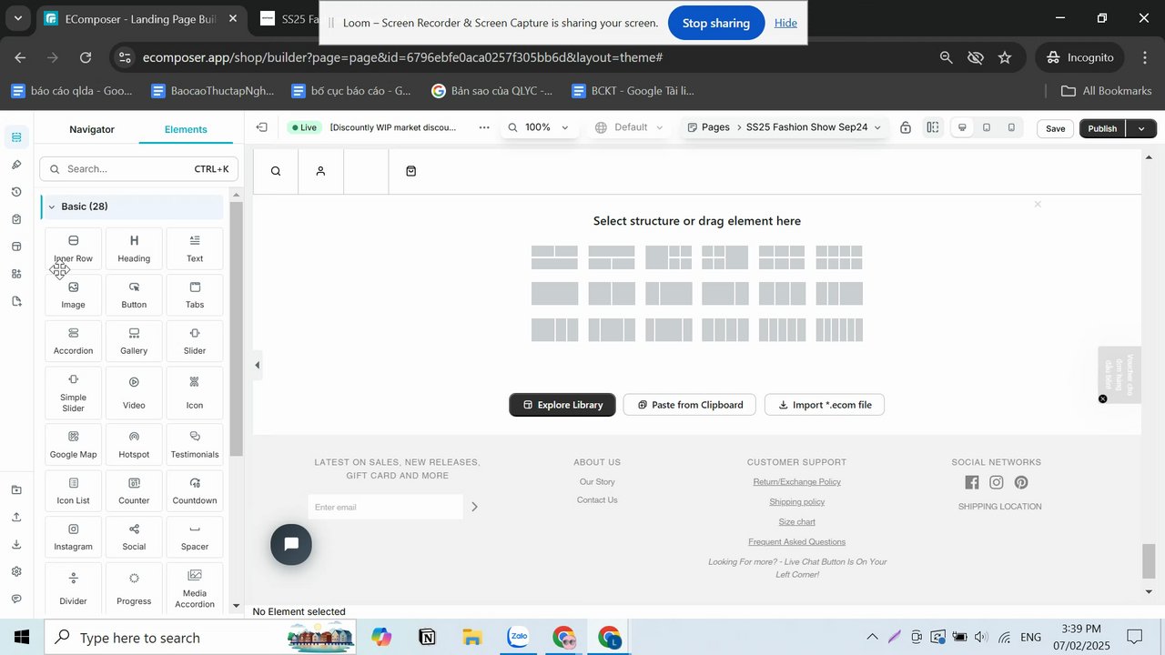Pick the Icon List element
The image size is (1165, 655).
point(73,490)
